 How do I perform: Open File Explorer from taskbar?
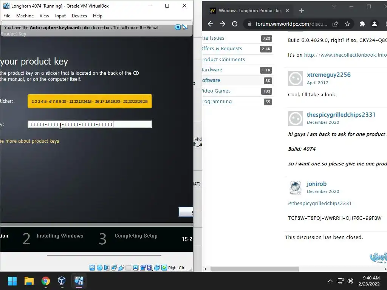29,281
